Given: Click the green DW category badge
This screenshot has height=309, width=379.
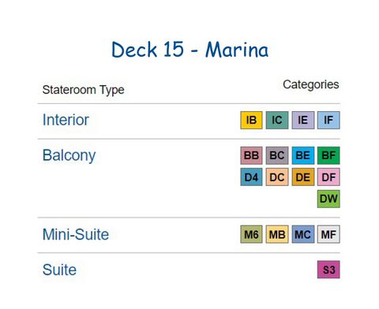Looking at the screenshot, I should (x=328, y=199).
